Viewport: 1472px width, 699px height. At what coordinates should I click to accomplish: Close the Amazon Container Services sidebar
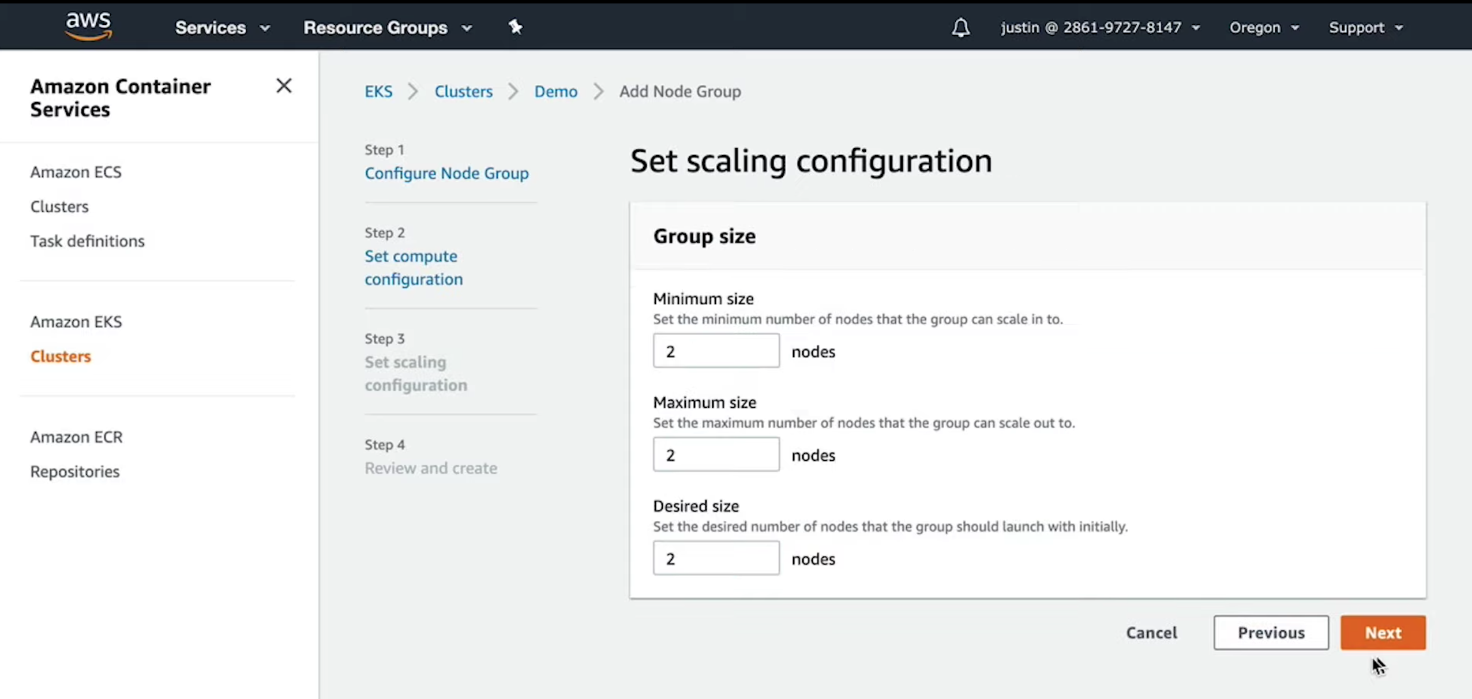click(283, 86)
